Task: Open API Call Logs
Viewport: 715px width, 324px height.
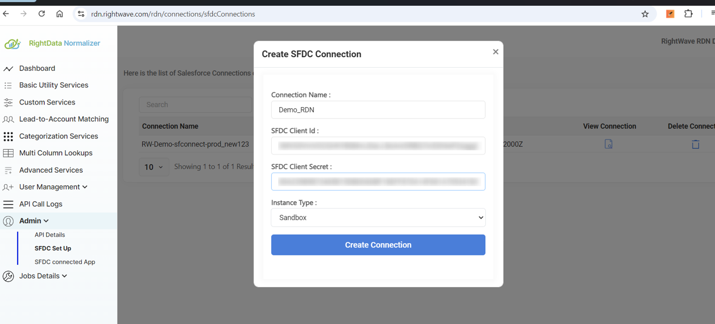Action: [41, 204]
